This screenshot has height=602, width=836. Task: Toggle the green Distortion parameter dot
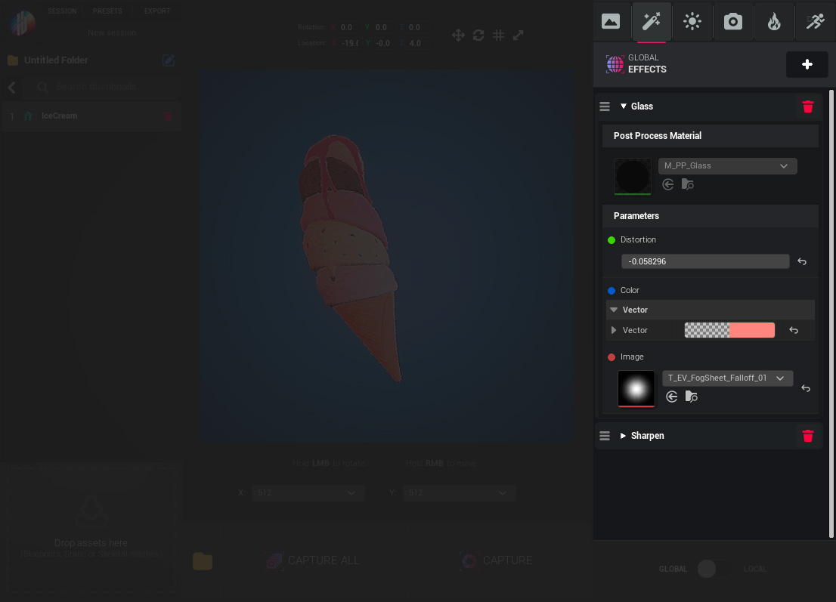tap(612, 239)
